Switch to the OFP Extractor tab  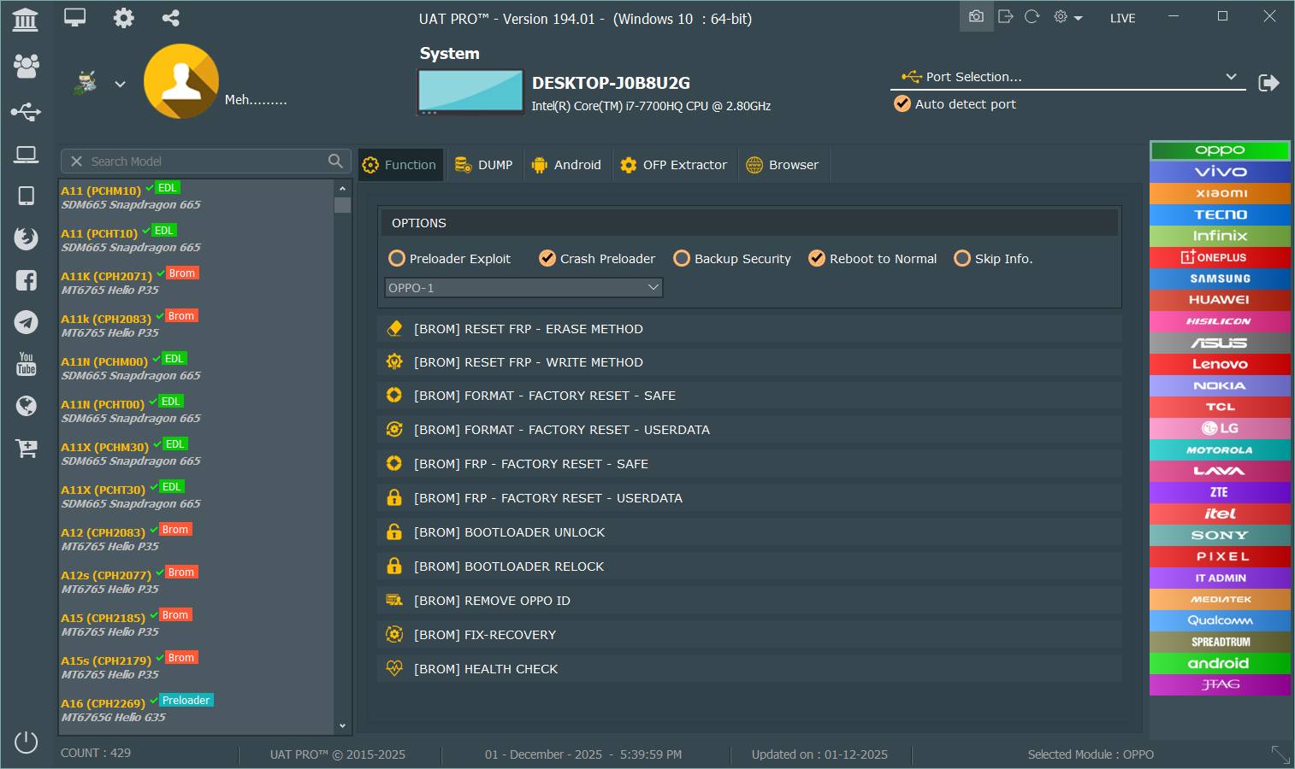tap(674, 165)
